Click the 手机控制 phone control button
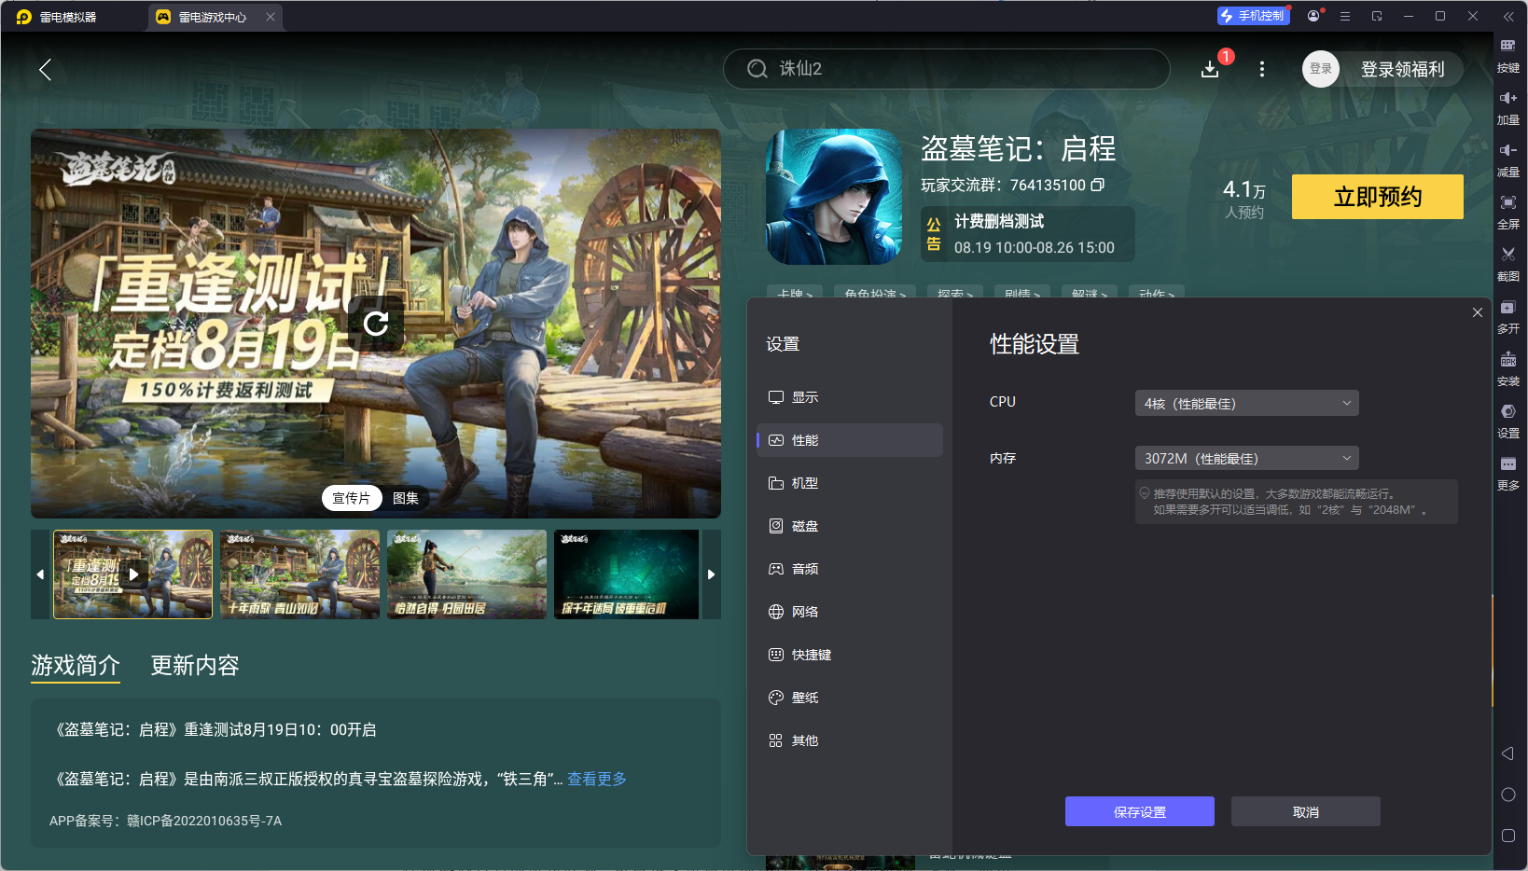 click(1253, 16)
